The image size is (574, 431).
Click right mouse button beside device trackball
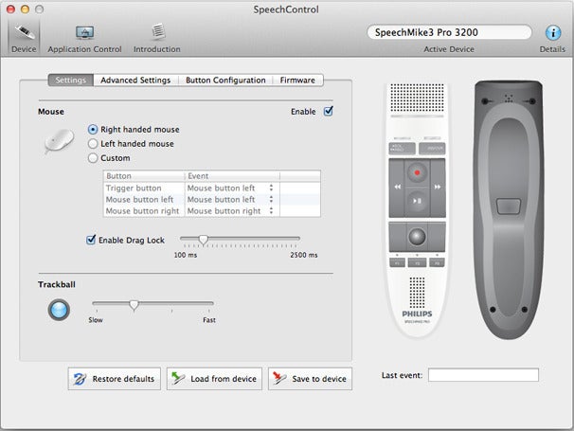click(437, 237)
